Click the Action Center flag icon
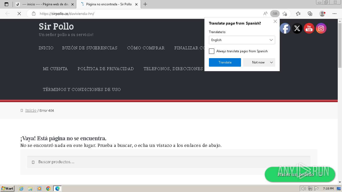This screenshot has height=192, width=342. coord(317,189)
